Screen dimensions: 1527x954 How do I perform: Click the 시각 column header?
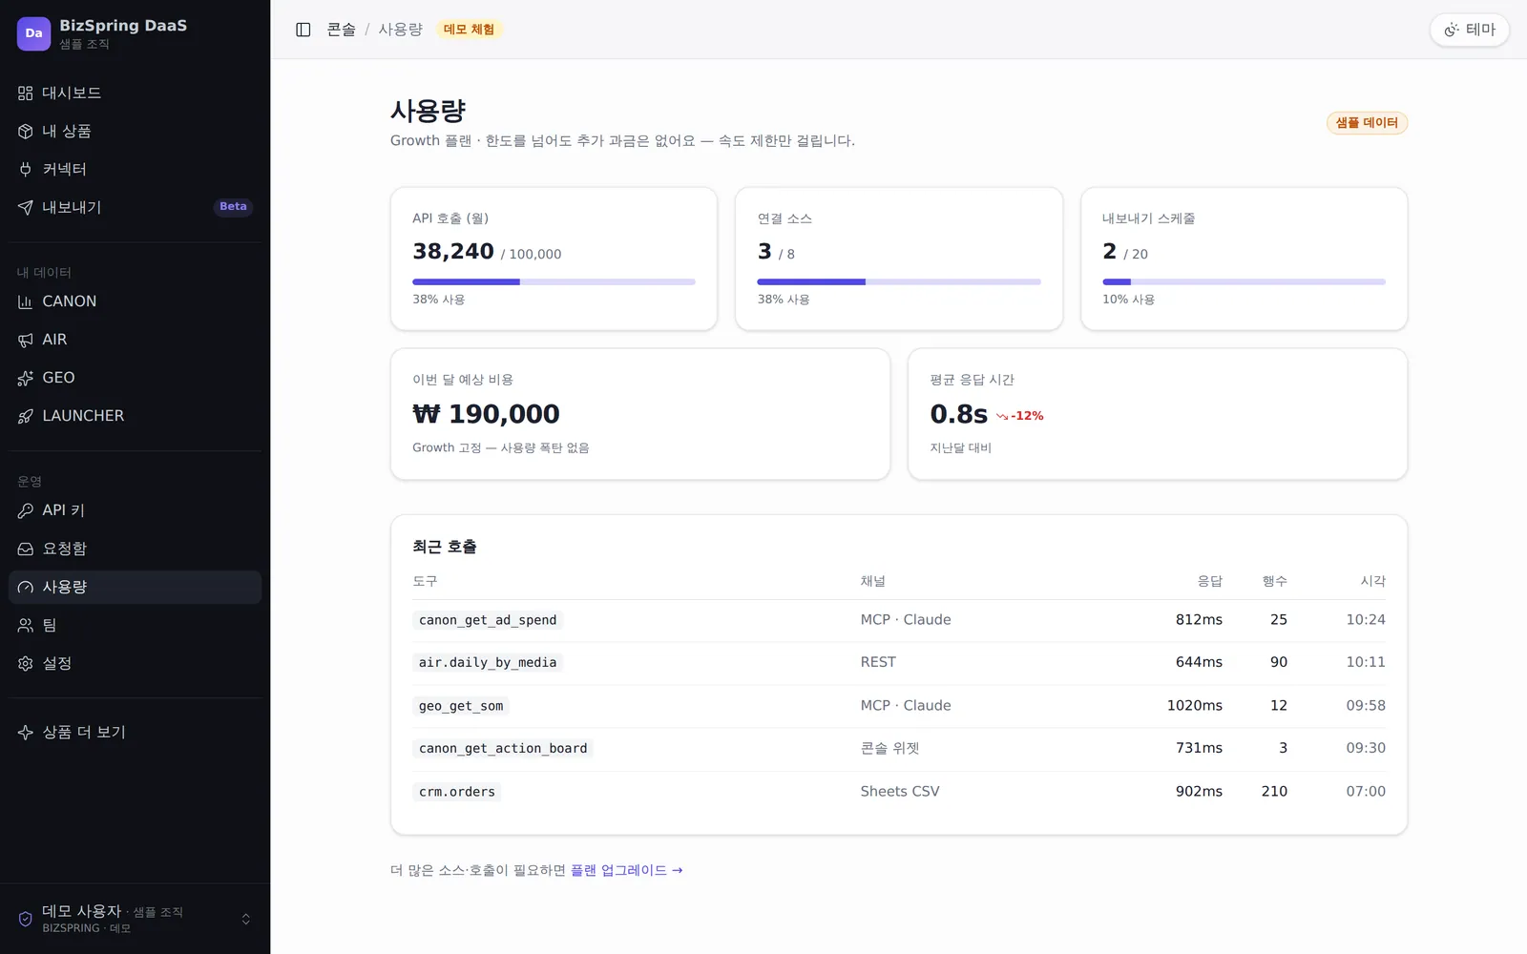pyautogui.click(x=1373, y=581)
